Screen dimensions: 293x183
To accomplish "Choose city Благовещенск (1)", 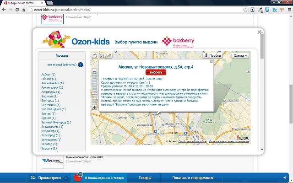I will tap(54, 109).
